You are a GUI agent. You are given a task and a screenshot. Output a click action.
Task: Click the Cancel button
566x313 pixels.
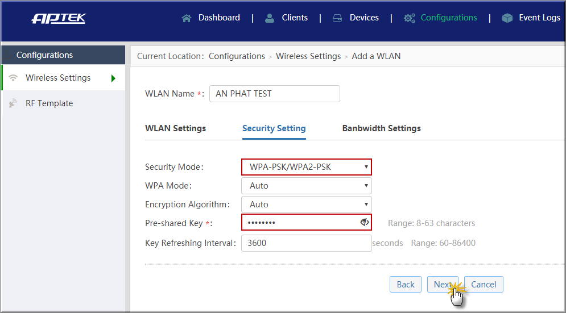tap(484, 285)
